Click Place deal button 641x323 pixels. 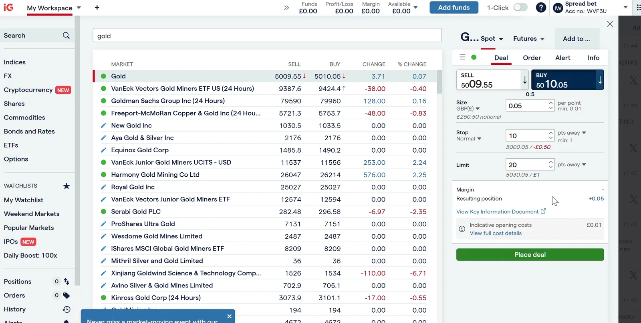point(530,255)
